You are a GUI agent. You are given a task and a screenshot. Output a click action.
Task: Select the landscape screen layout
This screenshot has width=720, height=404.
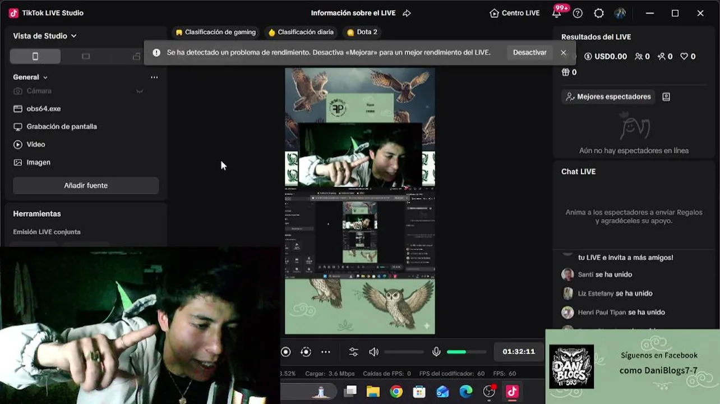86,56
